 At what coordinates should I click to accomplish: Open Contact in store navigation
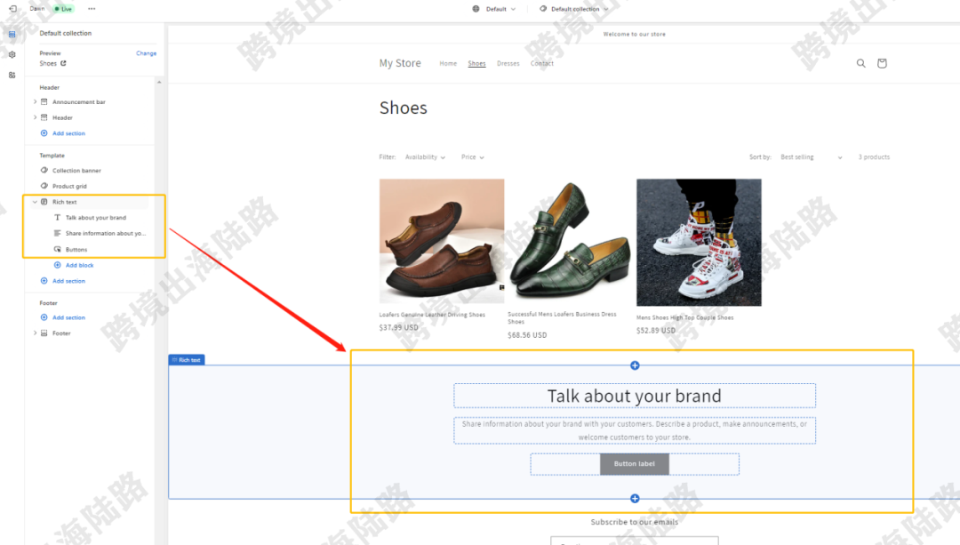click(542, 64)
